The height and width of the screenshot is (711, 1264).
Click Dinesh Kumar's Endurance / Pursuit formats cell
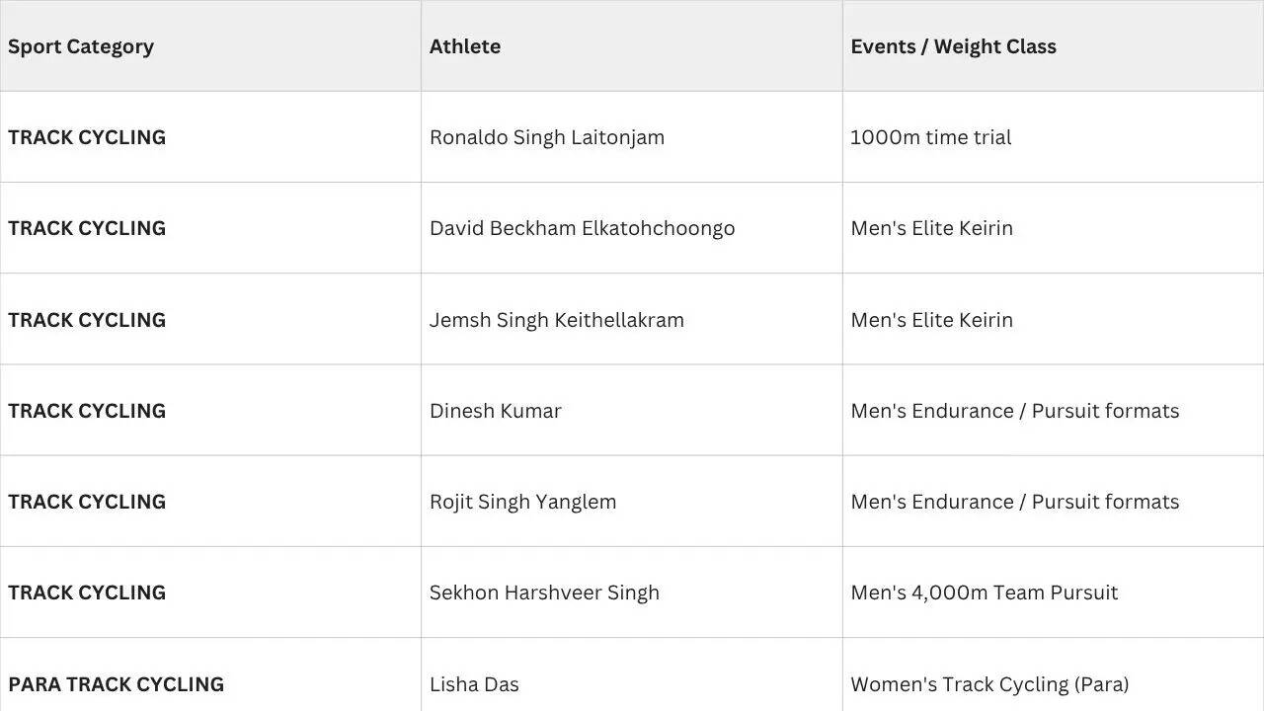pos(1053,411)
